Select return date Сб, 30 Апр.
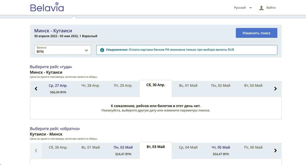Image resolution: width=306 pixels, height=165 pixels. 58,147
